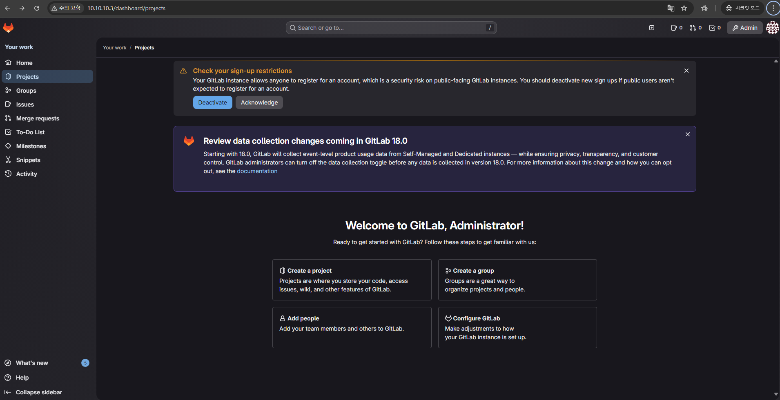
Task: Click the Acknowledge button
Action: click(x=259, y=102)
